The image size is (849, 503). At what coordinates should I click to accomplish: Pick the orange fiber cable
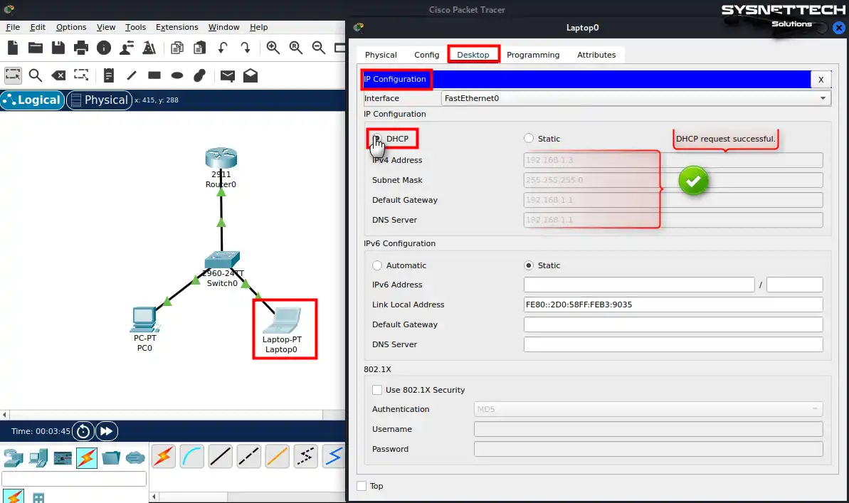click(x=278, y=457)
